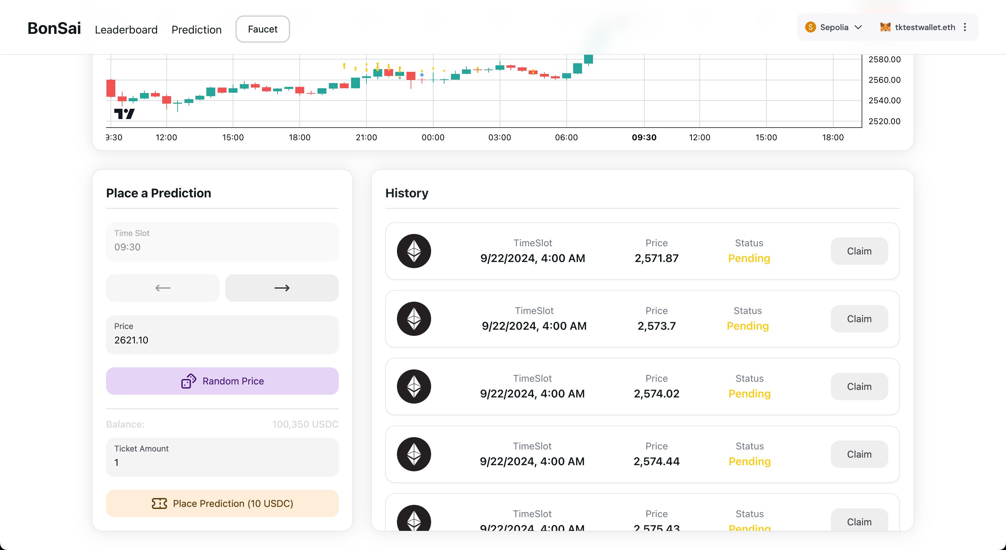Click the right arrow direction toggle
Screen dimensions: 1006x550
[282, 287]
